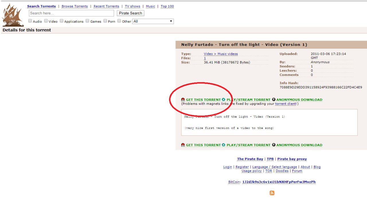Click the lower green play/stream circle icon
The image size is (367, 200).
(224, 145)
